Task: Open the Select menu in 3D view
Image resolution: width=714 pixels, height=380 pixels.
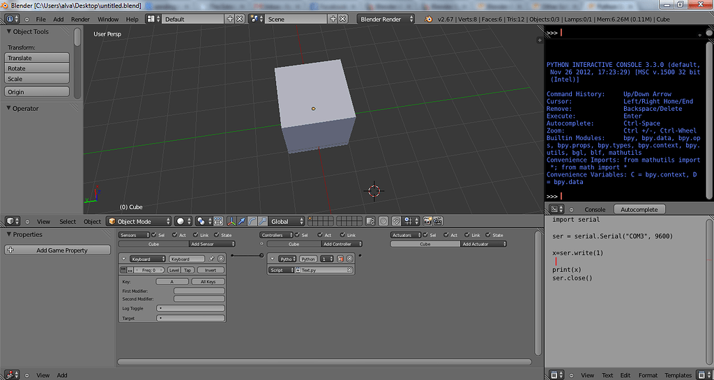Action: pyautogui.click(x=68, y=222)
